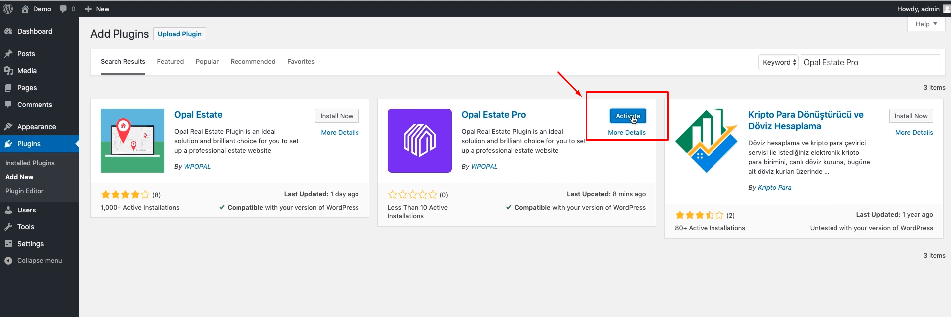The height and width of the screenshot is (317, 951).
Task: Open the WordPress logo menu
Action: click(x=8, y=9)
